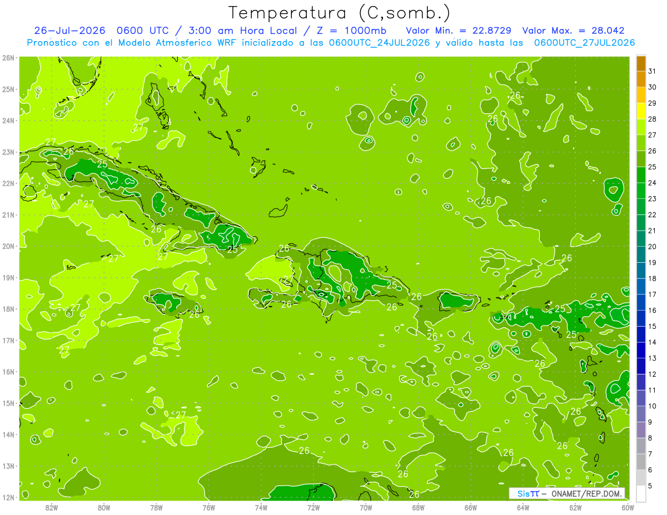Click 'Pronóstico con el Modelo Atmósferico WRF' text
This screenshot has width=667, height=515.
click(x=132, y=43)
